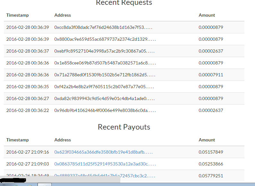Click timestamp 2016-02-28 00:36:35
The image size is (255, 186).
28,87
